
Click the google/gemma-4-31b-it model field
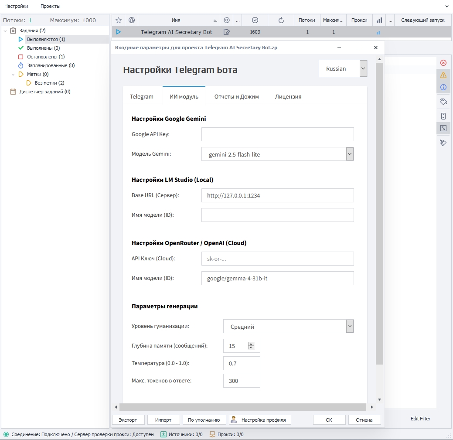(x=277, y=278)
